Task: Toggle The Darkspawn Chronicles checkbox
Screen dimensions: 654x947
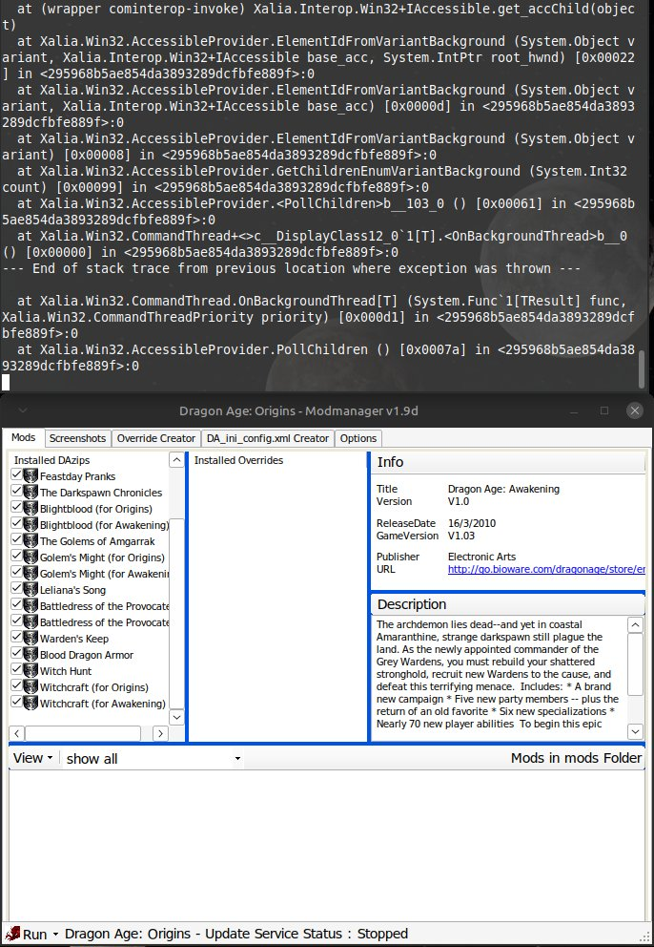Action: (16, 492)
